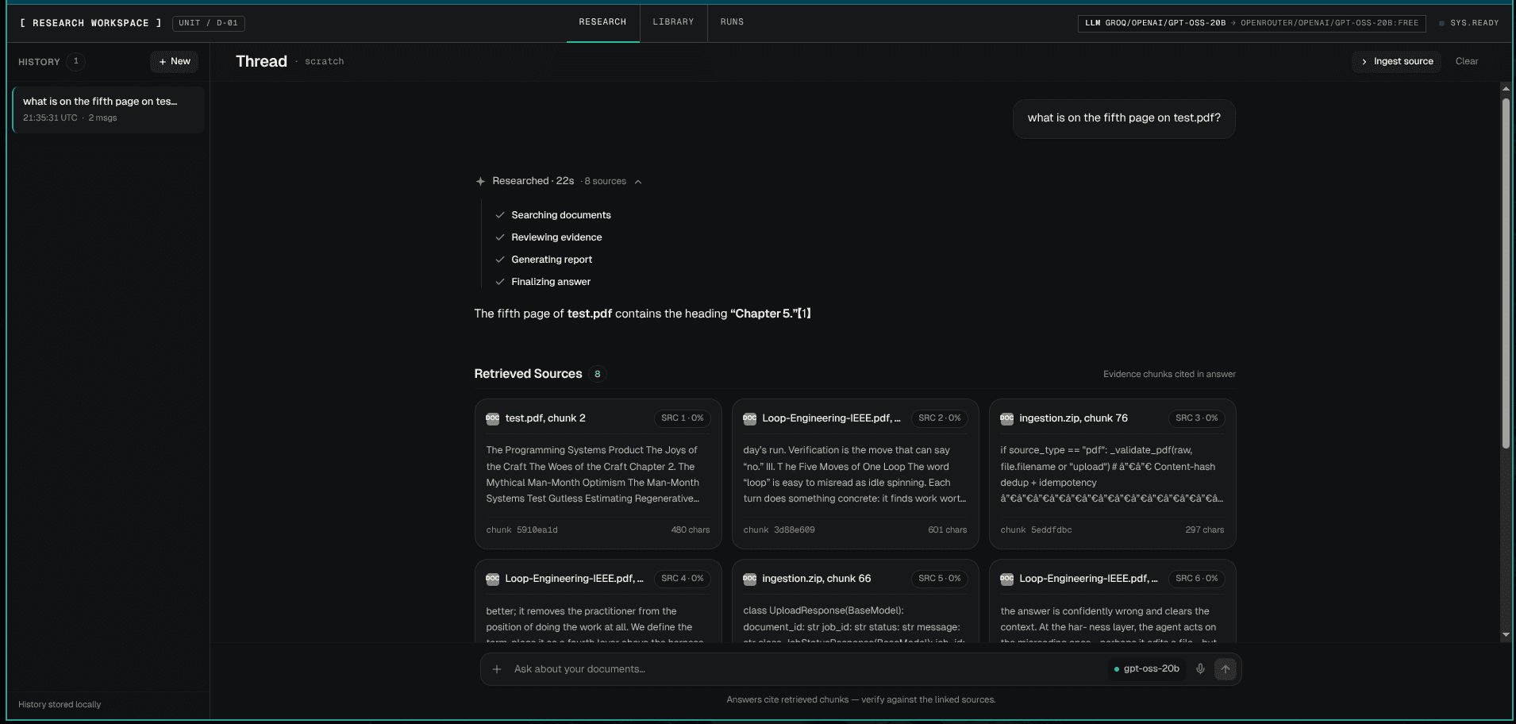This screenshot has width=1516, height=724.
Task: Click the doc icon on test.pdf chunk 2
Action: click(492, 418)
